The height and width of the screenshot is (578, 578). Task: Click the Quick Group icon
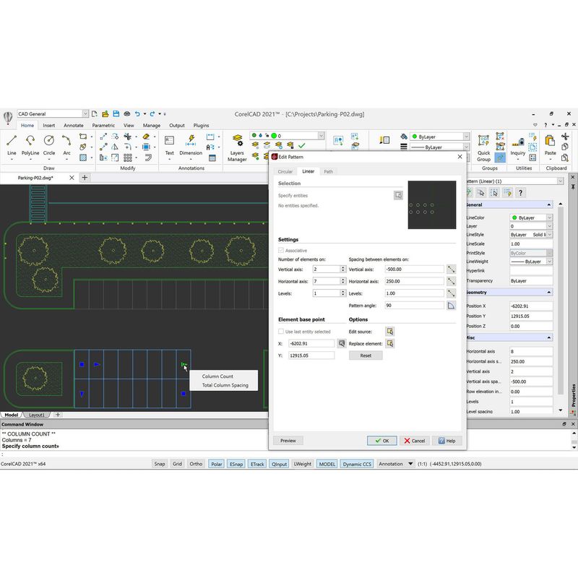tap(483, 147)
